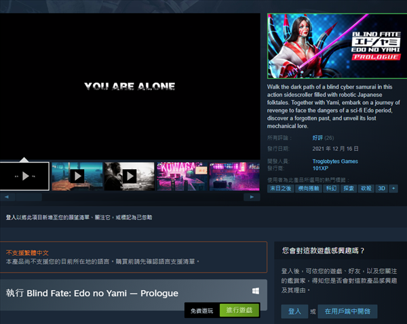Select the 探索 tag
407x324 pixels.
pos(349,189)
